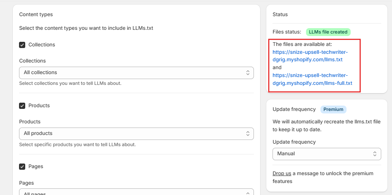Open the llms-full.txt file link
This screenshot has height=195, width=392.
click(x=312, y=79)
